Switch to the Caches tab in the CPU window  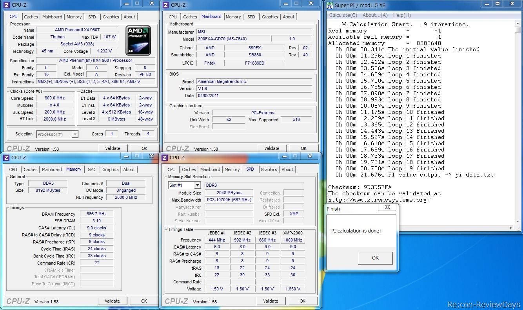point(31,17)
